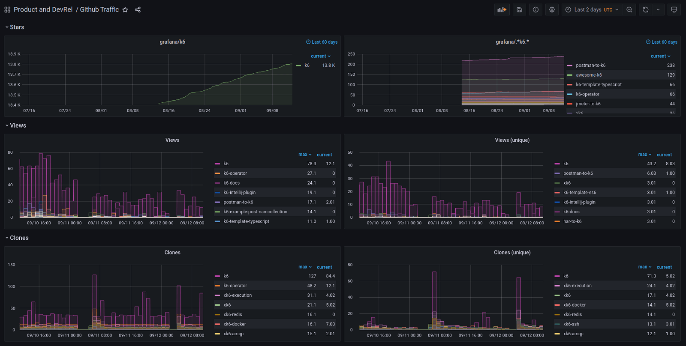
Task: Add a new panel
Action: pyautogui.click(x=502, y=9)
